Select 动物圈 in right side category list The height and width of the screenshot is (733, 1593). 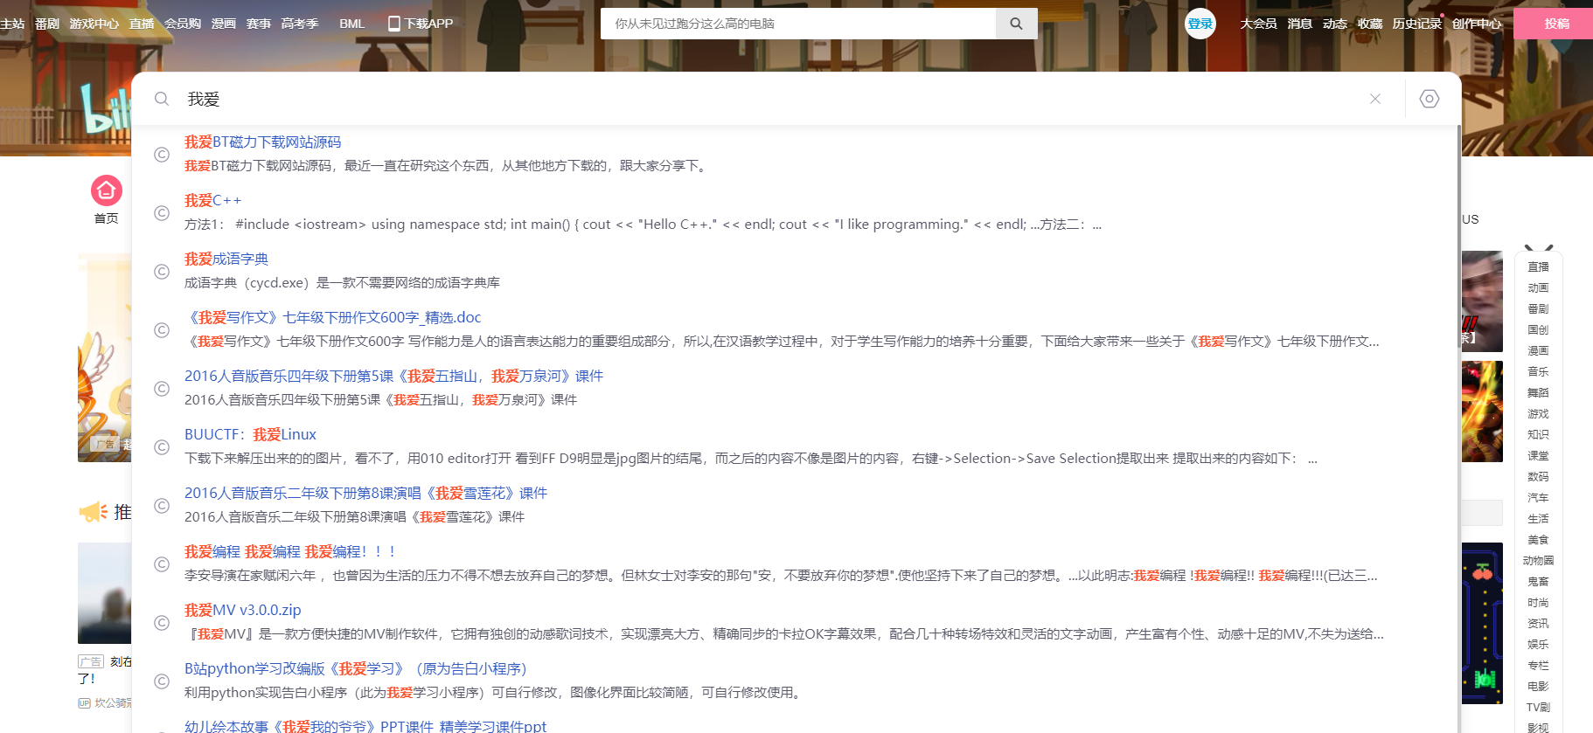point(1538,560)
